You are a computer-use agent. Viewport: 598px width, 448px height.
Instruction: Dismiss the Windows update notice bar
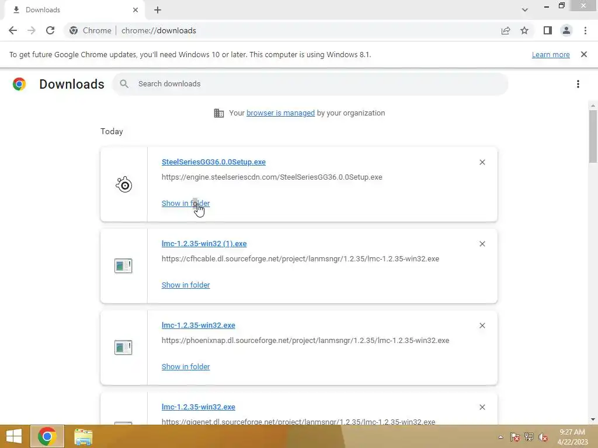pyautogui.click(x=583, y=54)
